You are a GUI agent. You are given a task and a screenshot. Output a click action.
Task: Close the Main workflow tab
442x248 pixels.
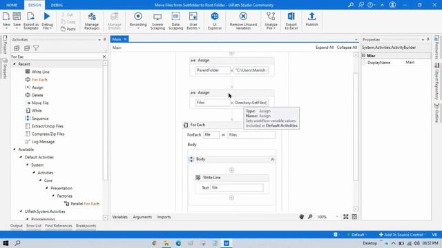(x=125, y=39)
